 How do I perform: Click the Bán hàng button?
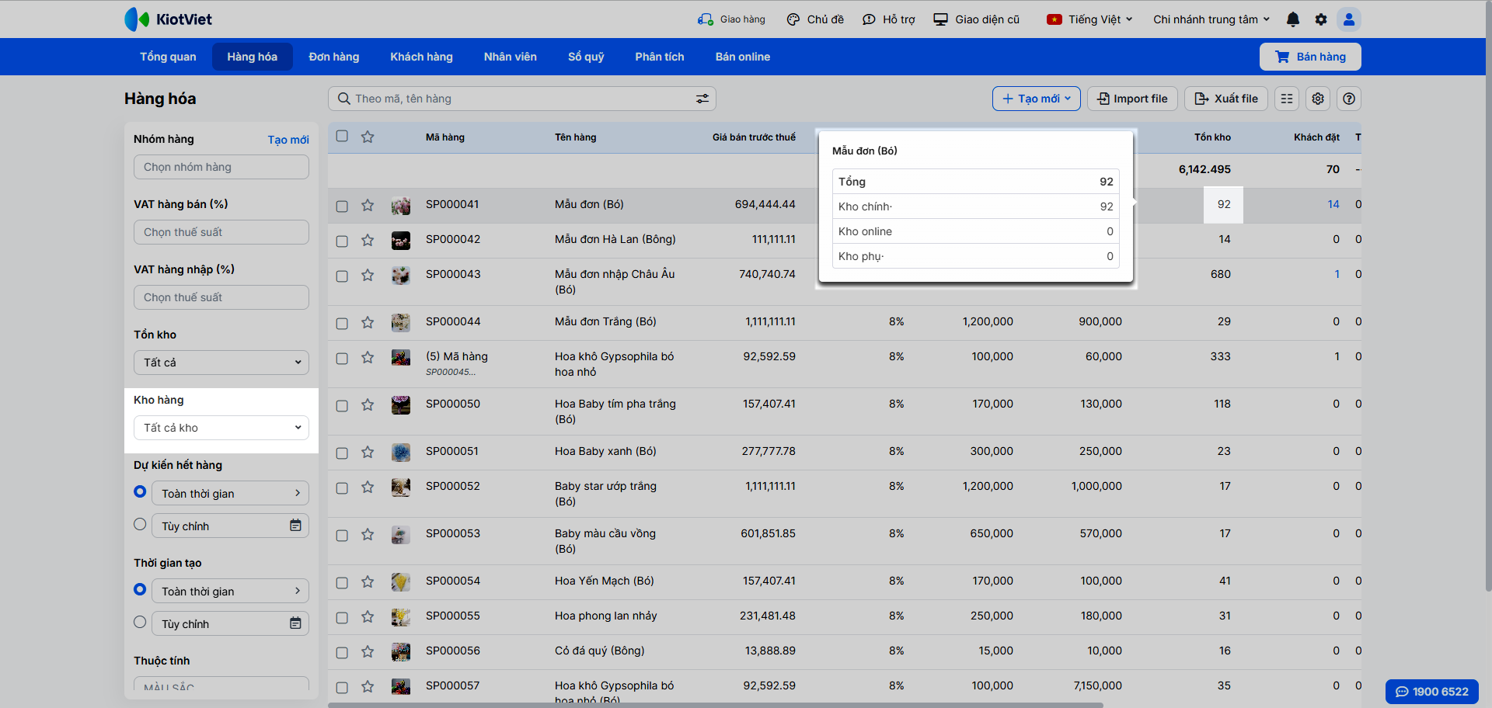click(1310, 57)
